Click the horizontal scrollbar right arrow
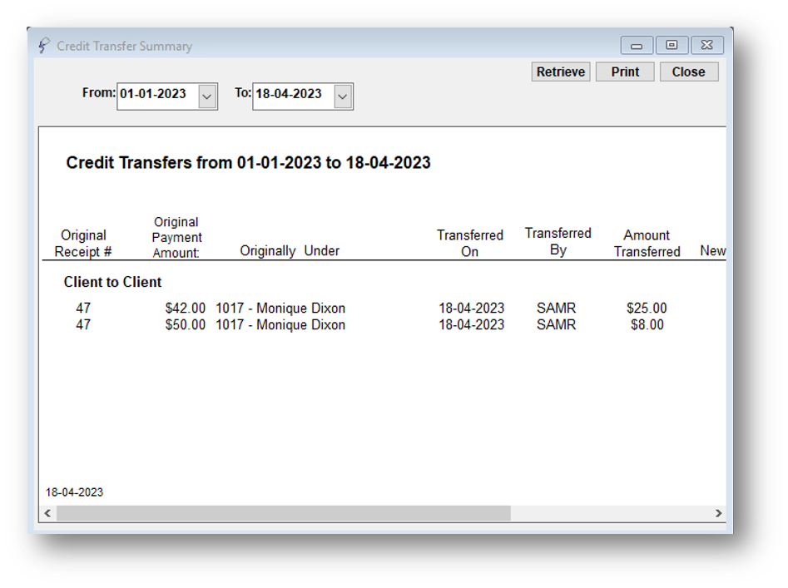The height and width of the screenshot is (588, 788). [718, 512]
